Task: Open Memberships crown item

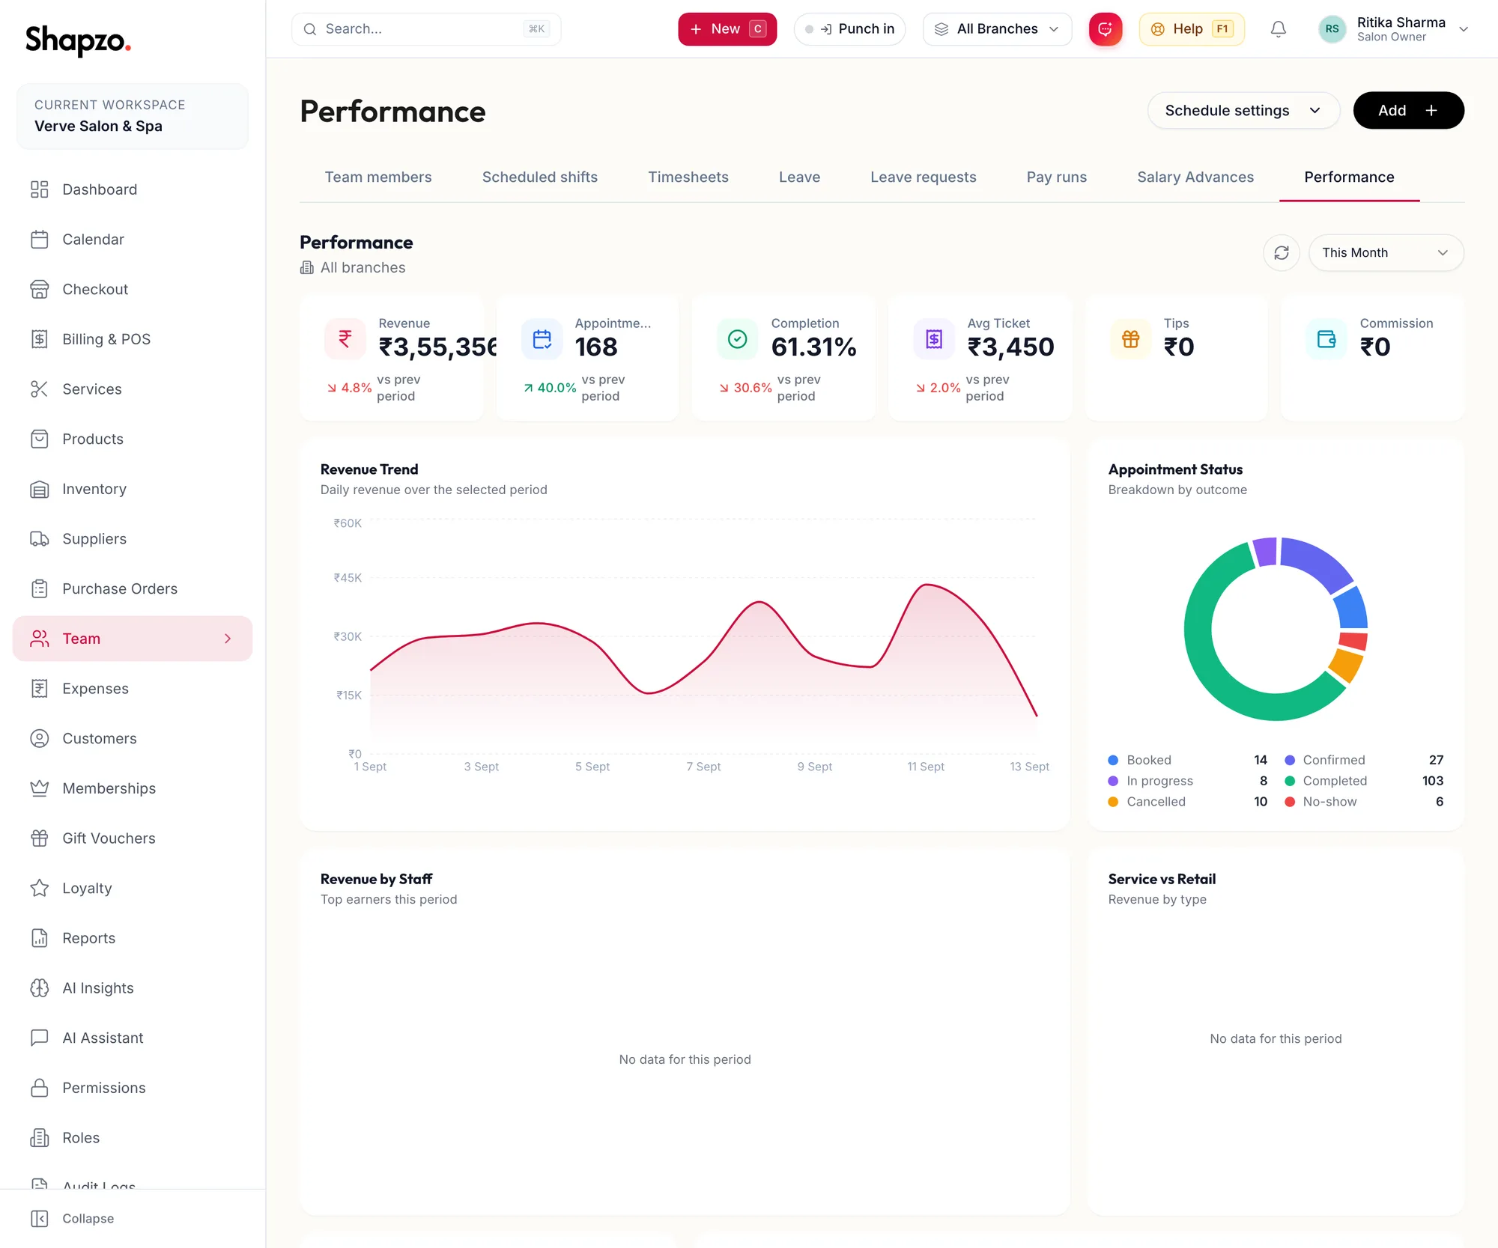Action: coord(133,788)
